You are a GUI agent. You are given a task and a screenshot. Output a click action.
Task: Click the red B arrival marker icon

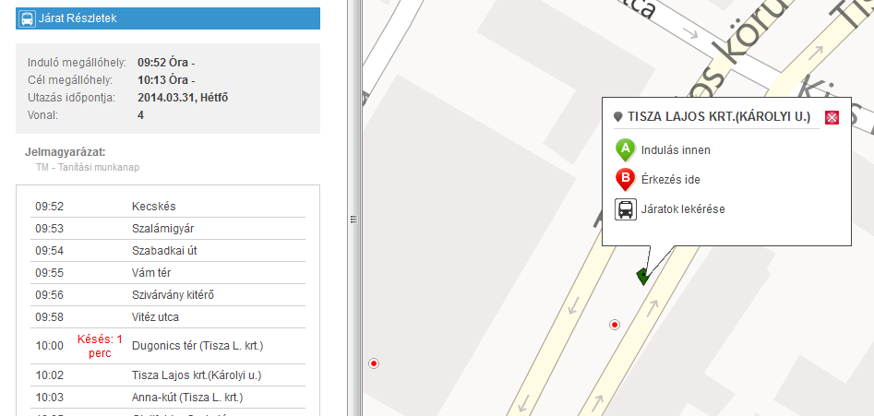[626, 180]
